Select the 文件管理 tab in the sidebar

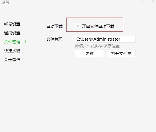12,42
